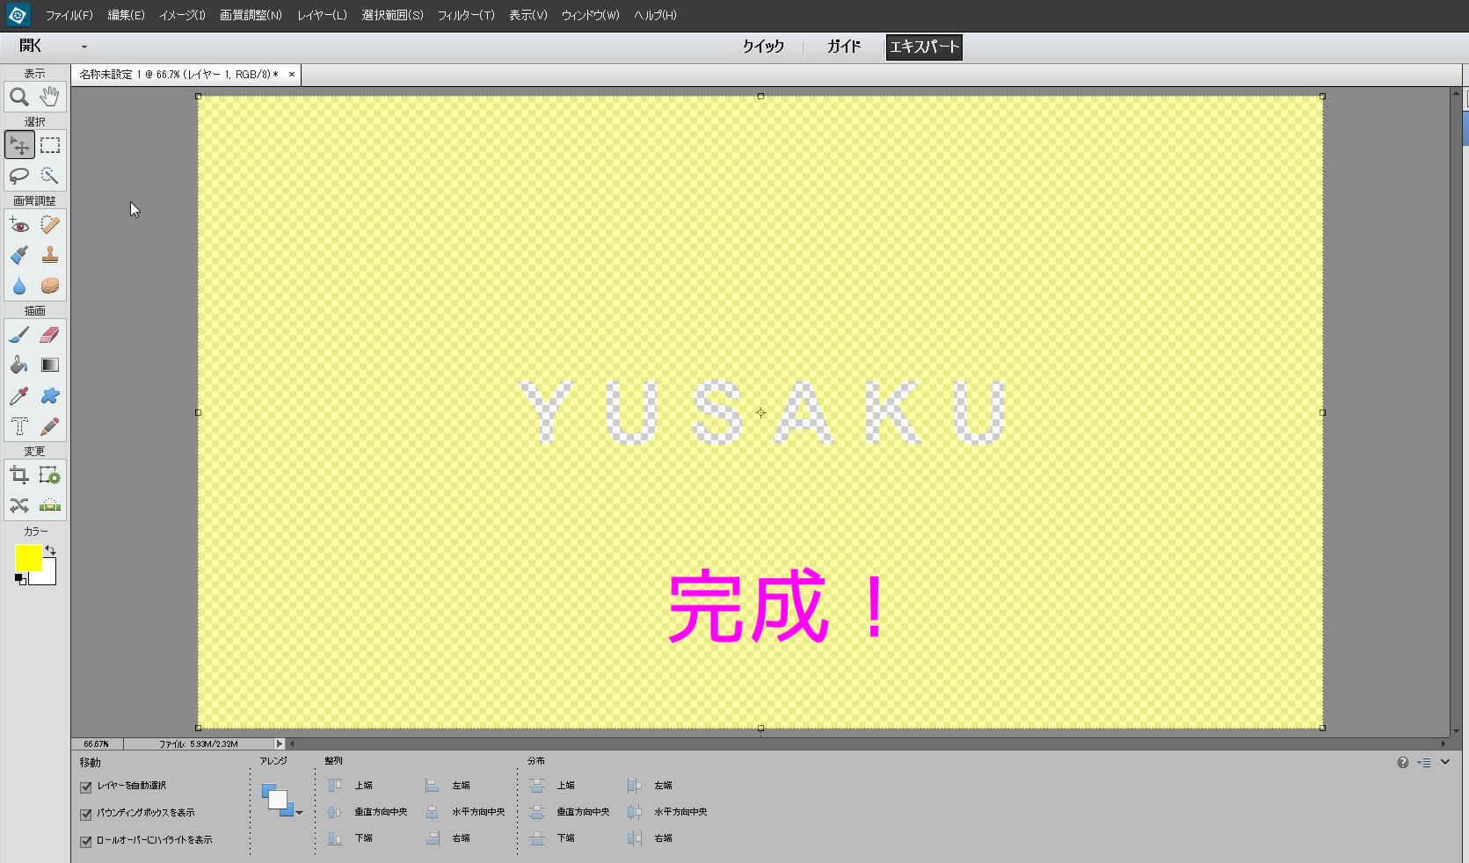This screenshot has width=1469, height=863.
Task: Collapse the tool options panel chevron
Action: point(1445,762)
